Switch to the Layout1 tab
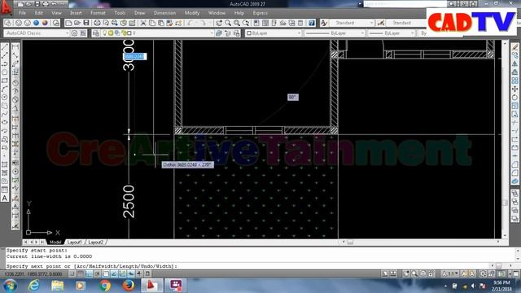The height and width of the screenshot is (293, 521). 74,243
